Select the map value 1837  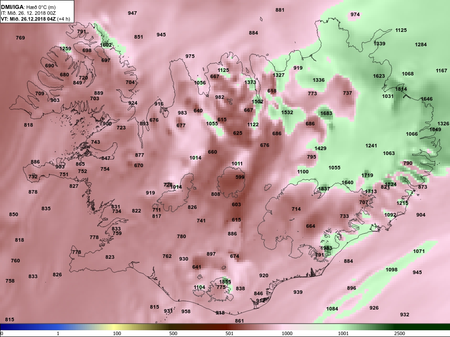click(324, 189)
